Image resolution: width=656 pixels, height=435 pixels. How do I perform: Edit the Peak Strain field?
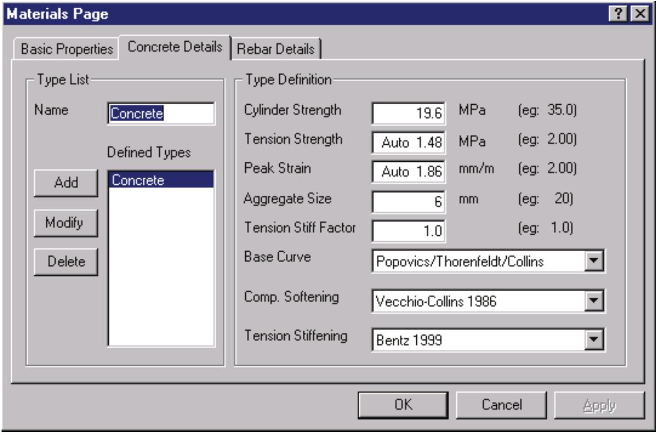409,172
